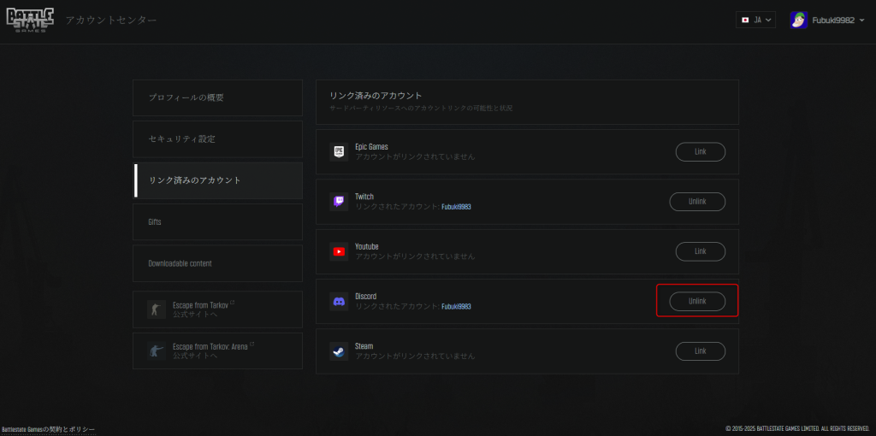
Task: Click the Epic Games icon
Action: [x=339, y=152]
